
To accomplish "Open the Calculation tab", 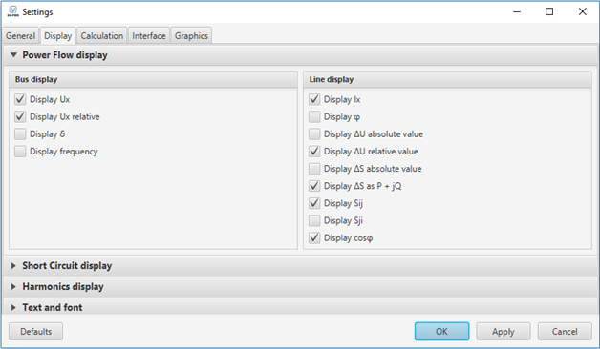I will click(102, 36).
